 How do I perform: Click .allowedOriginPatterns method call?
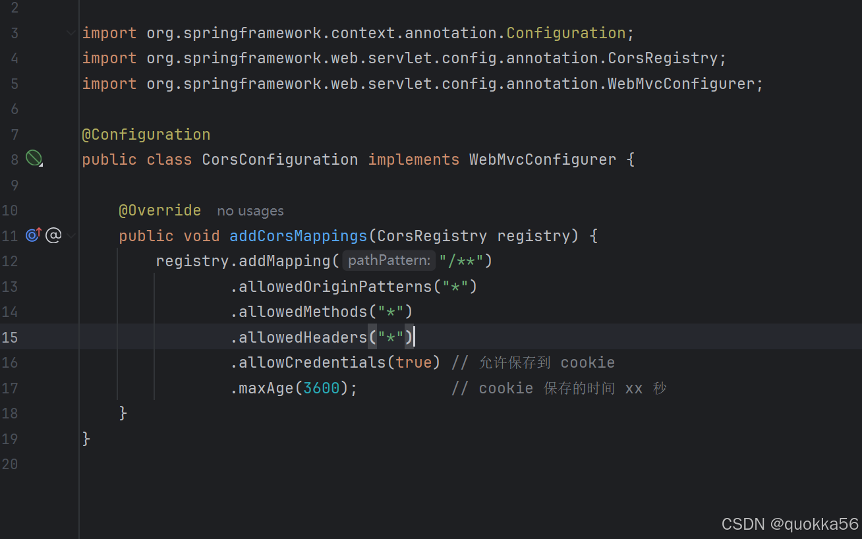[330, 287]
